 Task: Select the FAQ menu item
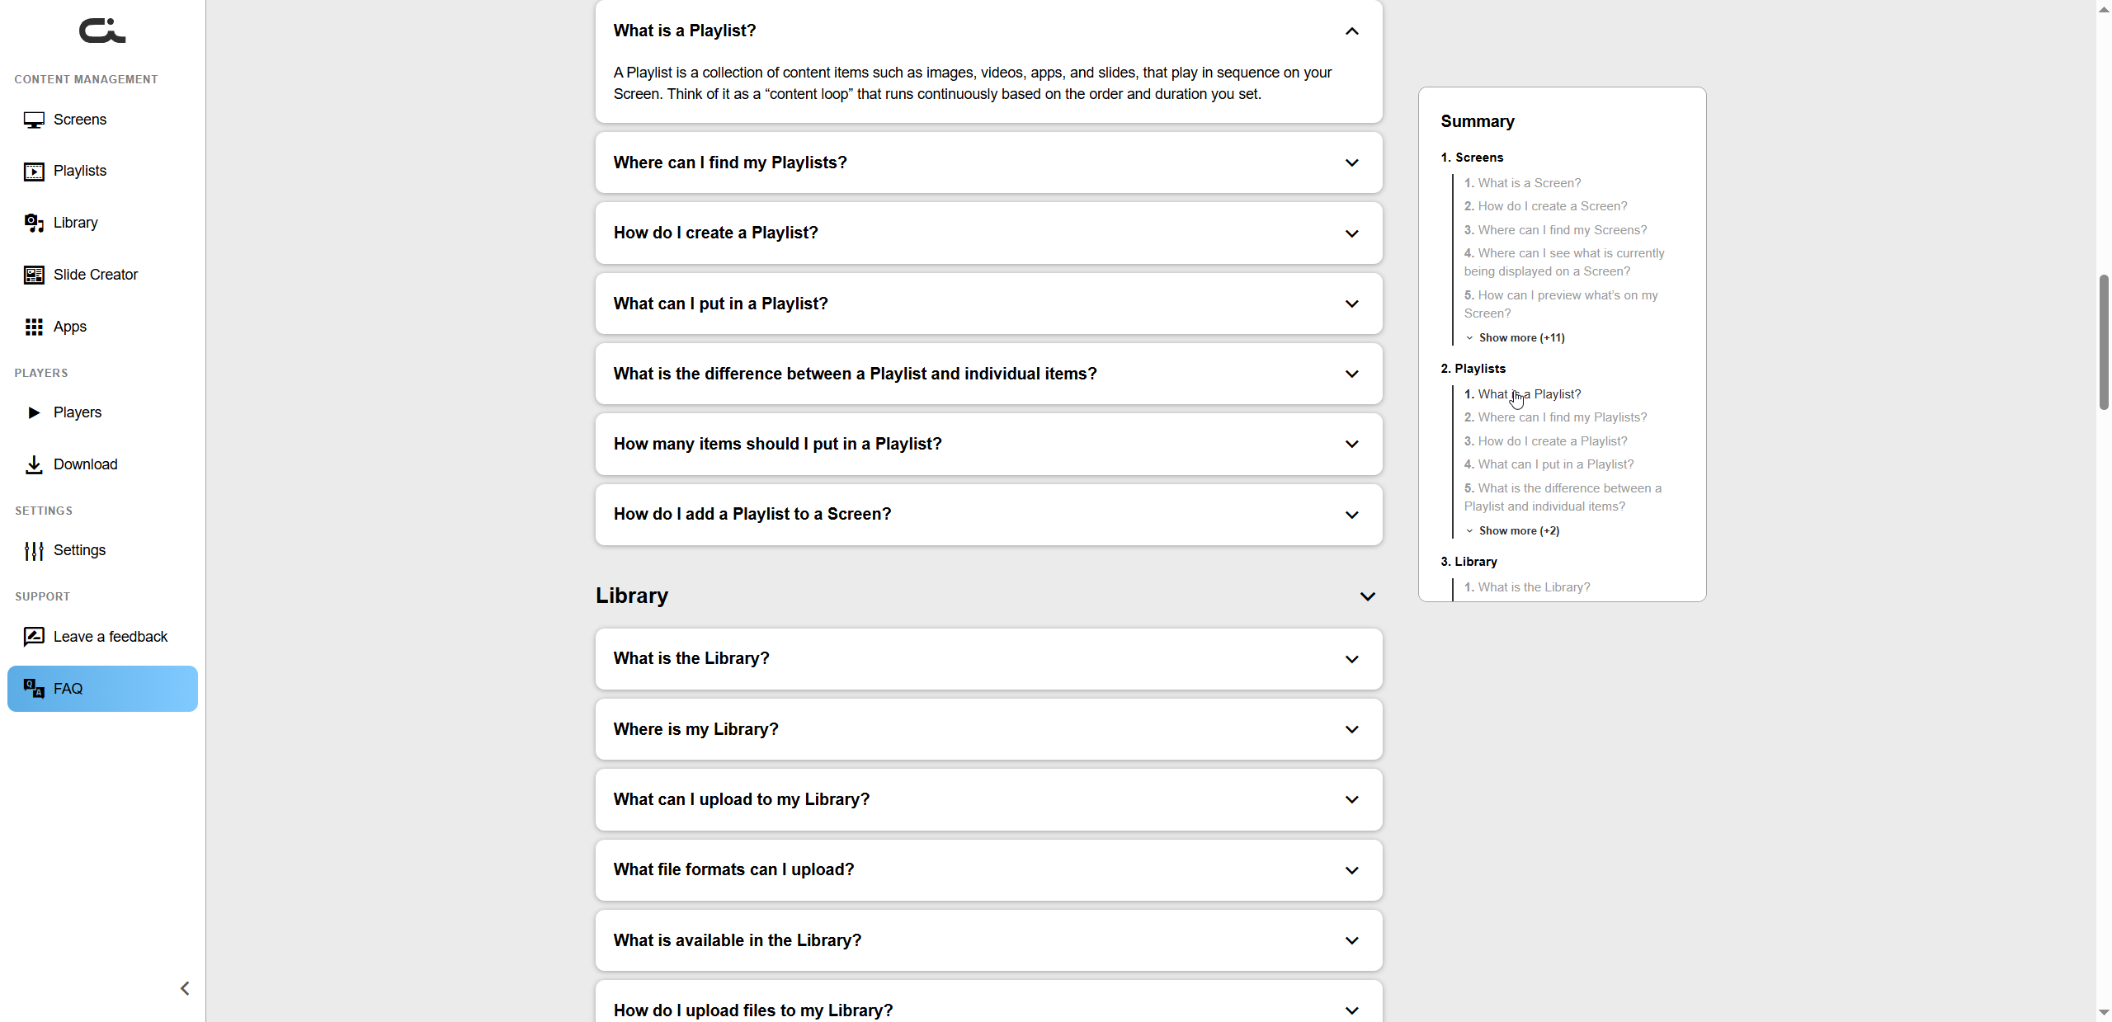102,689
